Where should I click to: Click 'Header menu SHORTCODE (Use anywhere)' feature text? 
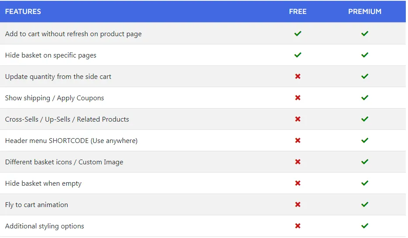tap(71, 141)
